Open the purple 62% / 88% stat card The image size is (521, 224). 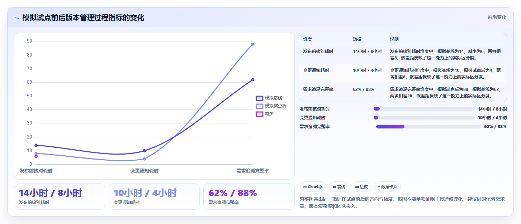point(249,196)
